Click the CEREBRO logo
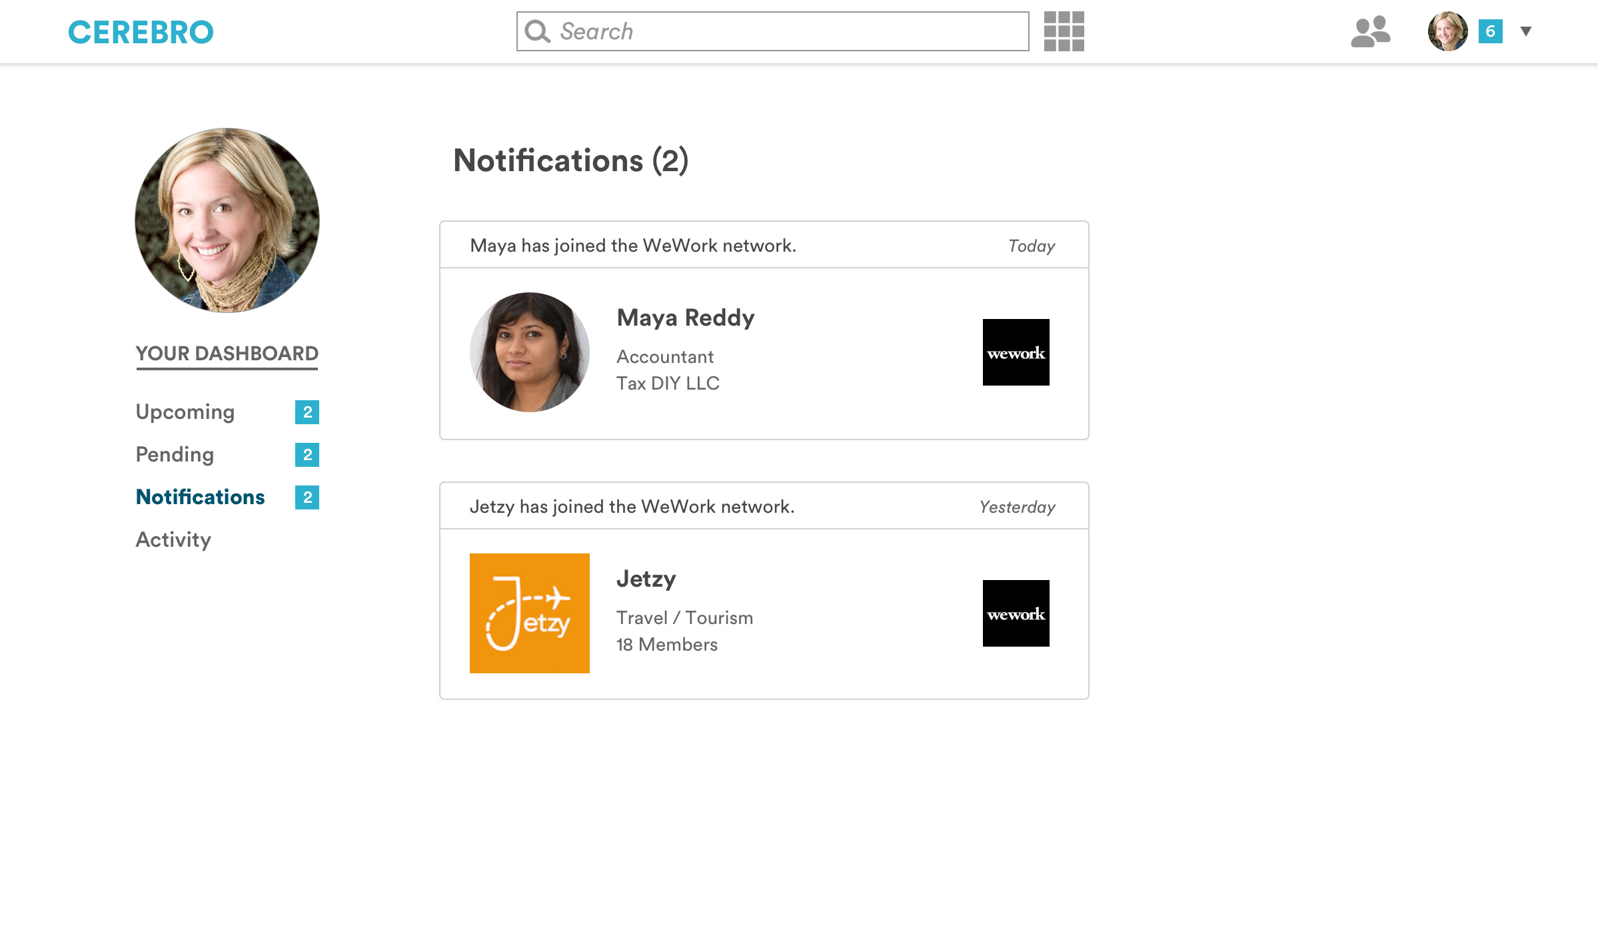1598x931 pixels. click(141, 32)
